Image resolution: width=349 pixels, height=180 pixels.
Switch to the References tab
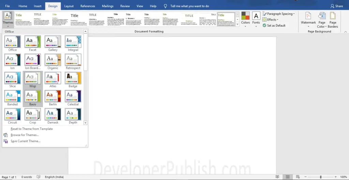88,6
